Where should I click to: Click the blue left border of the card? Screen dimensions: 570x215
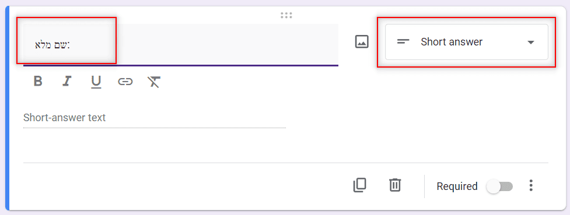coord(7,108)
